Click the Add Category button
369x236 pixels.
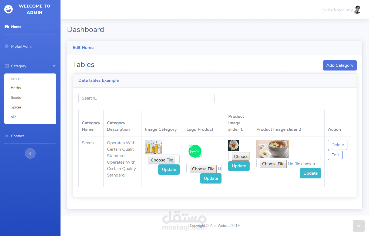pyautogui.click(x=340, y=65)
